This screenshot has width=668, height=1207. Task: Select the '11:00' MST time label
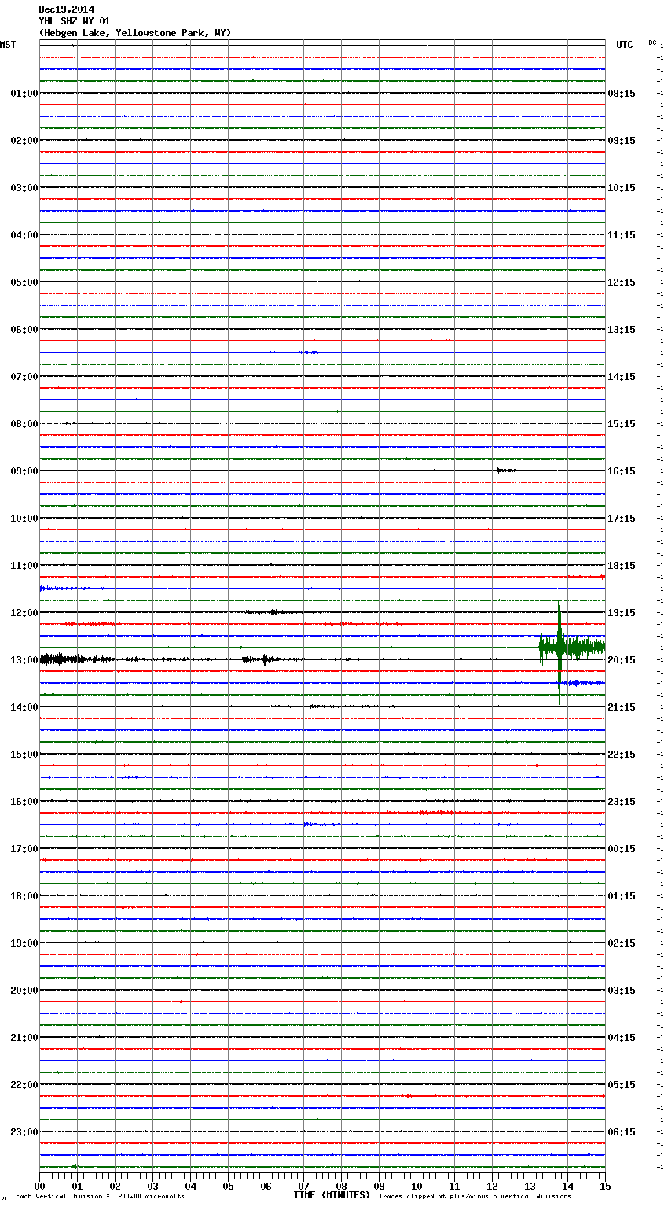(x=24, y=566)
